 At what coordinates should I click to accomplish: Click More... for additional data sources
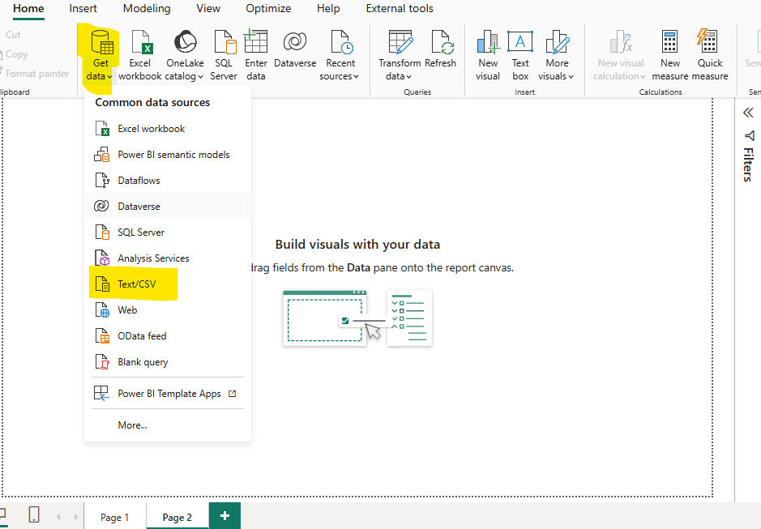click(x=168, y=425)
